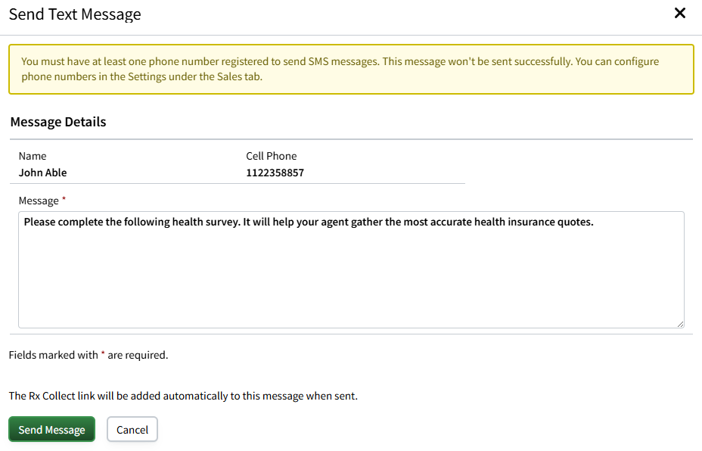702x451 pixels.
Task: Click inside the Message text area
Action: [351, 269]
